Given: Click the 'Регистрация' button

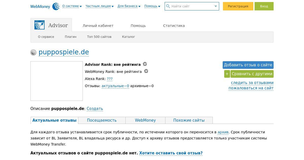Looking at the screenshot, I should pyautogui.click(x=238, y=6).
